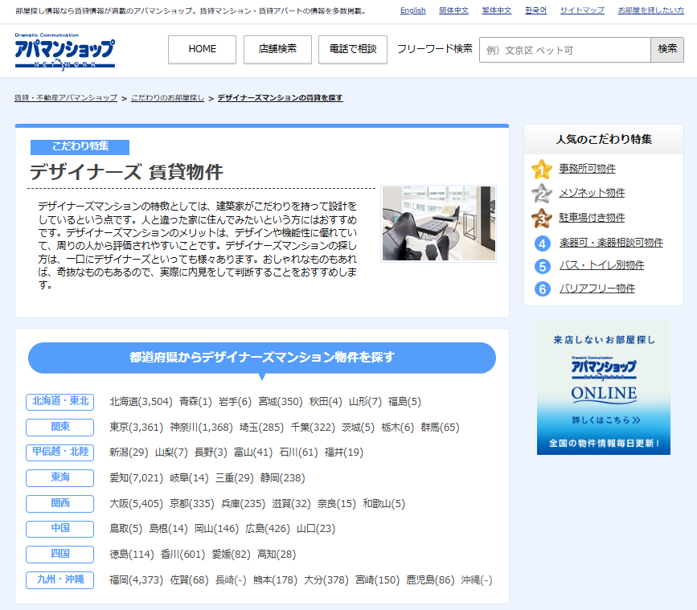Screen dimensions: 697x610
Task: Click the 検索 search button
Action: pyautogui.click(x=667, y=49)
